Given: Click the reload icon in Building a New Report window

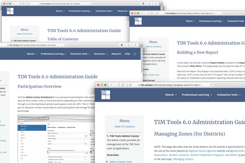Looking at the screenshot, I should pyautogui.click(x=223, y=13).
